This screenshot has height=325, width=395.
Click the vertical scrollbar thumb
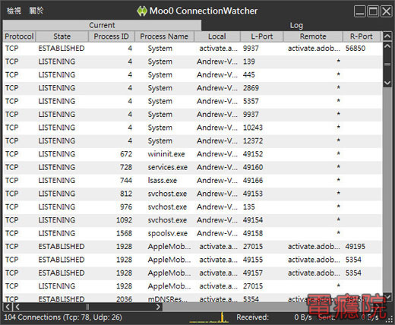pos(387,65)
